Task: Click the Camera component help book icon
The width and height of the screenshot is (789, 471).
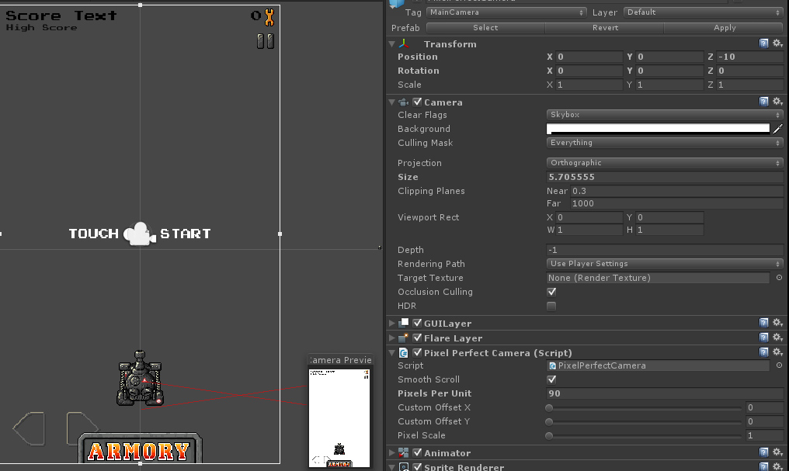Action: pos(763,101)
